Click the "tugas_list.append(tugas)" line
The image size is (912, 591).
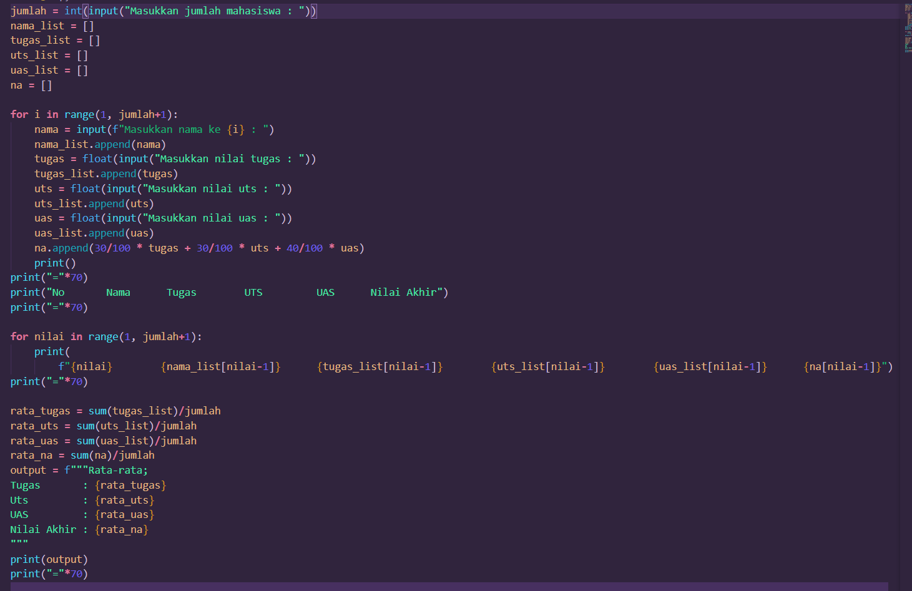pyautogui.click(x=106, y=174)
